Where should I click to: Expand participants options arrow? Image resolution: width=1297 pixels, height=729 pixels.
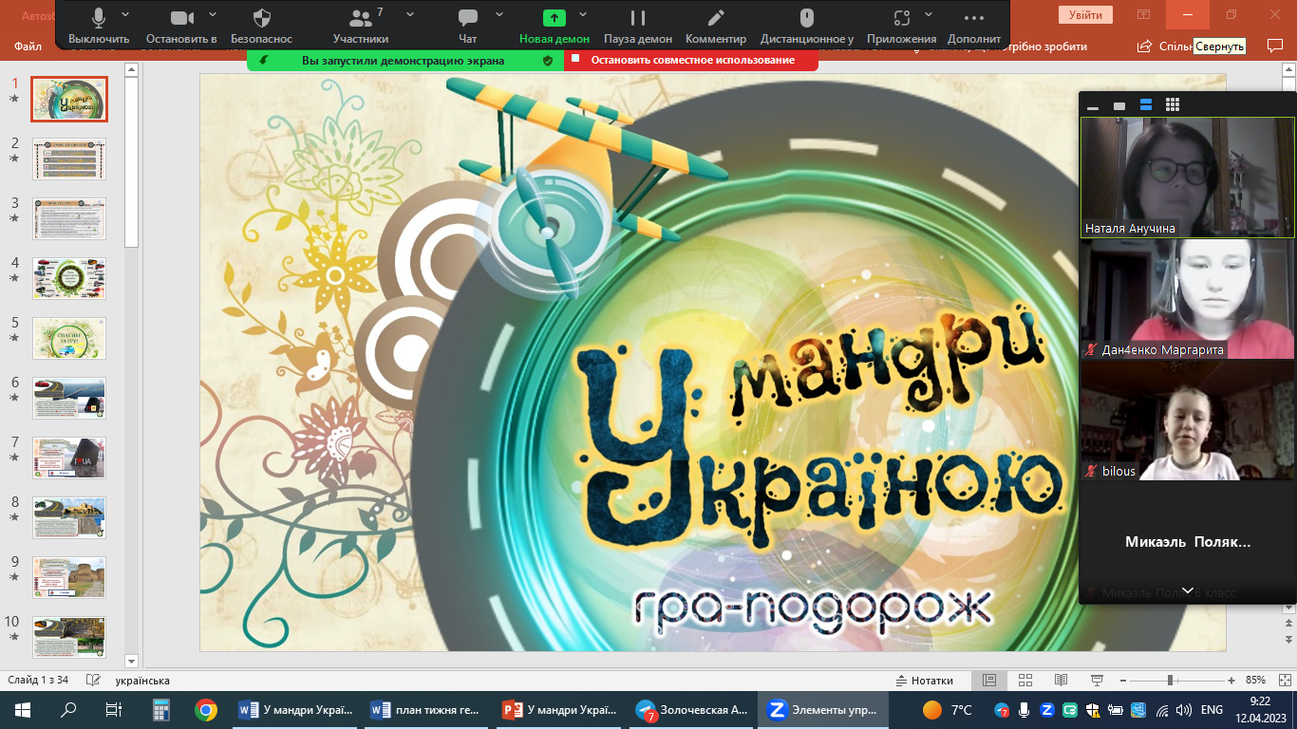click(410, 15)
